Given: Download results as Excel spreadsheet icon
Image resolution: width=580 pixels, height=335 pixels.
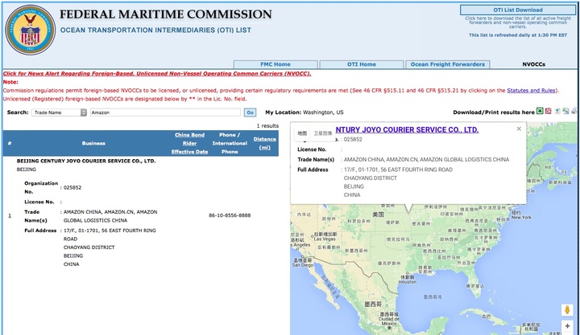Looking at the screenshot, I should [539, 112].
